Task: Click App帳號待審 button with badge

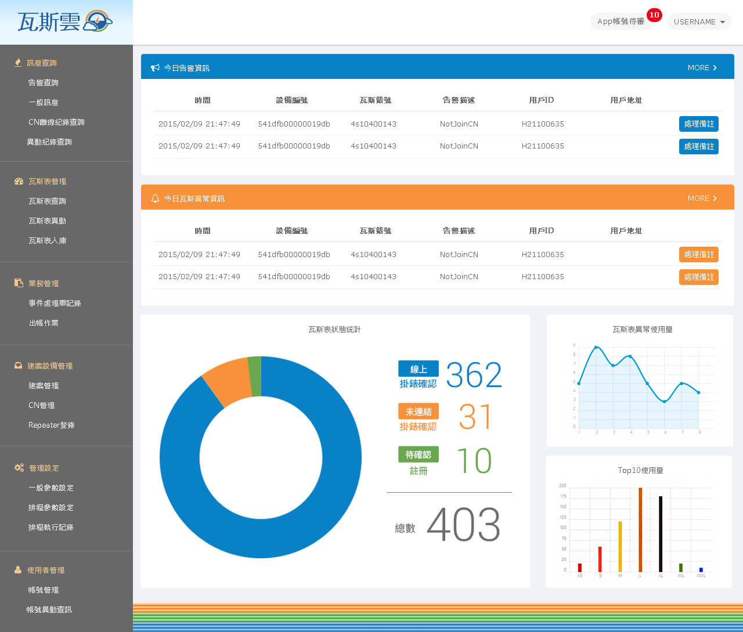Action: (621, 21)
